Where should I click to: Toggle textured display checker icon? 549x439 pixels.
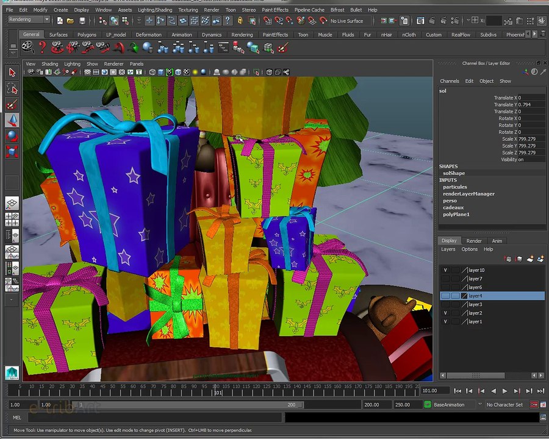187,73
